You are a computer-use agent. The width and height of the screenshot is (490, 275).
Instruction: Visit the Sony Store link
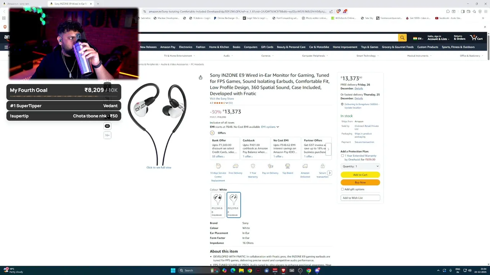[222, 99]
